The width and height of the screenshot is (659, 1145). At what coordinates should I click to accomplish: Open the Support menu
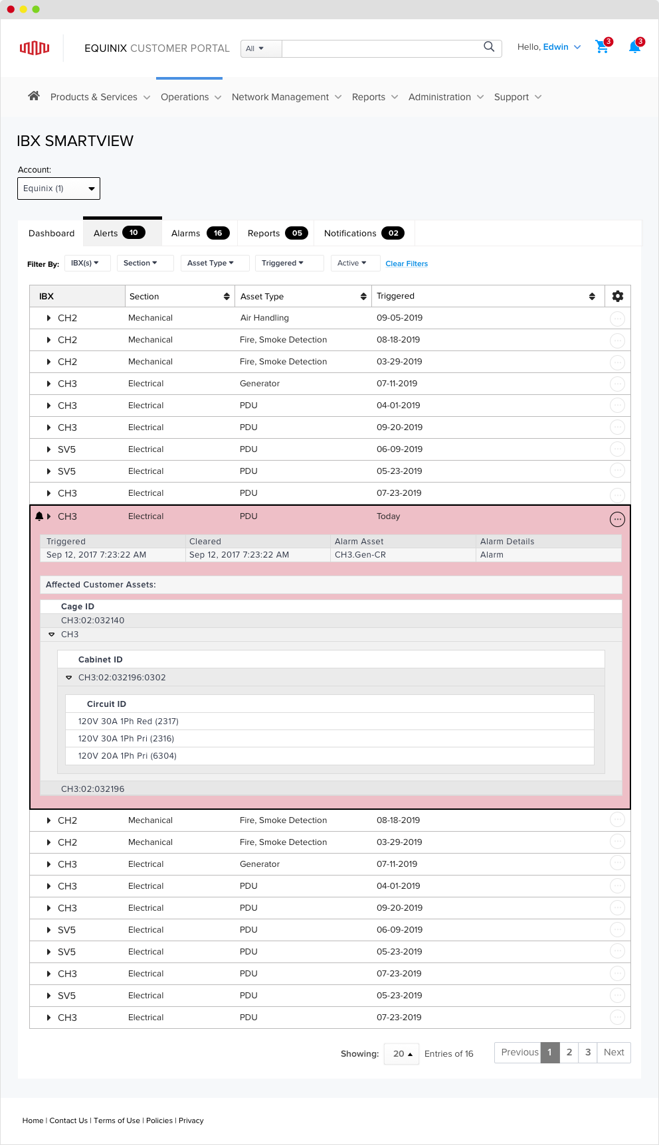518,97
